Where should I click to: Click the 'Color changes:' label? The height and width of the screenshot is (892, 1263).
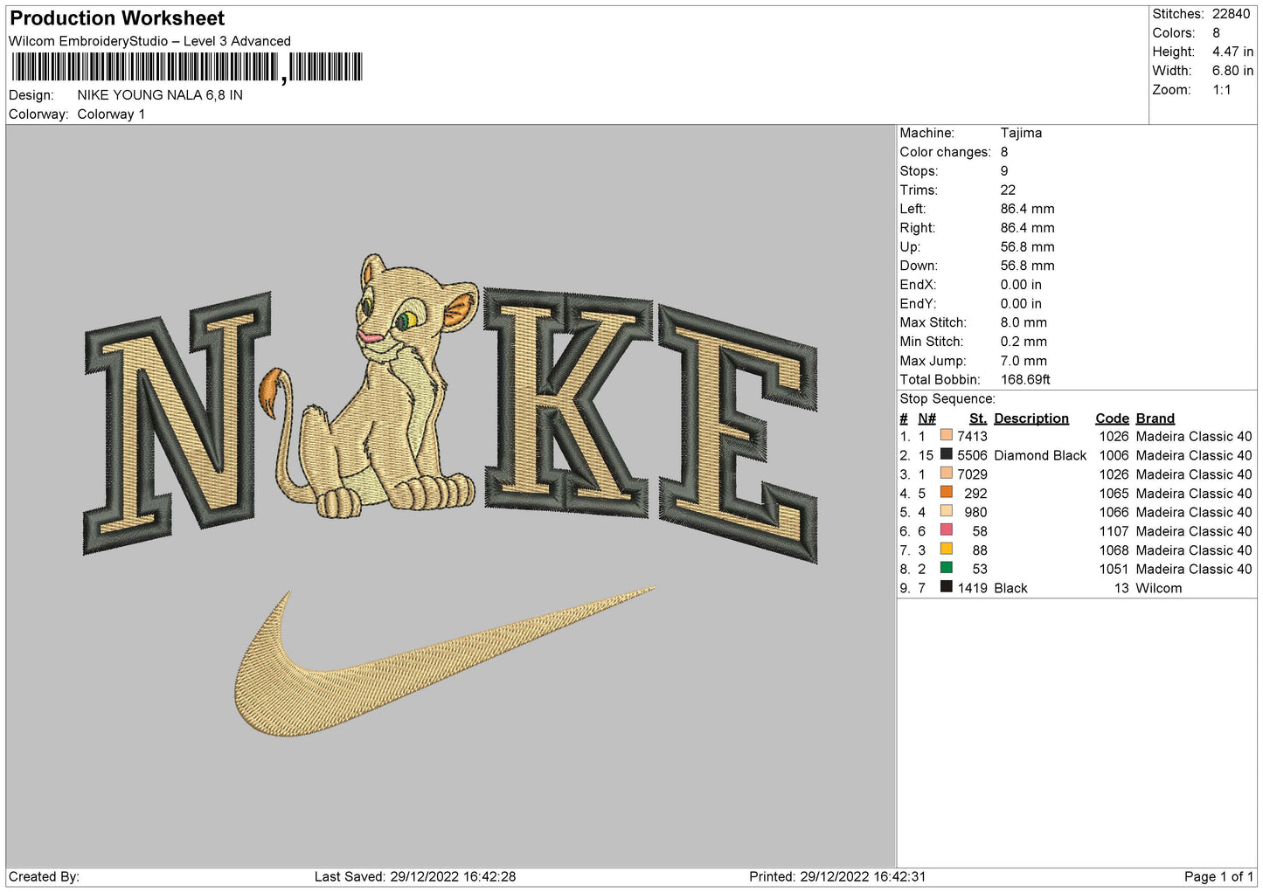[945, 152]
